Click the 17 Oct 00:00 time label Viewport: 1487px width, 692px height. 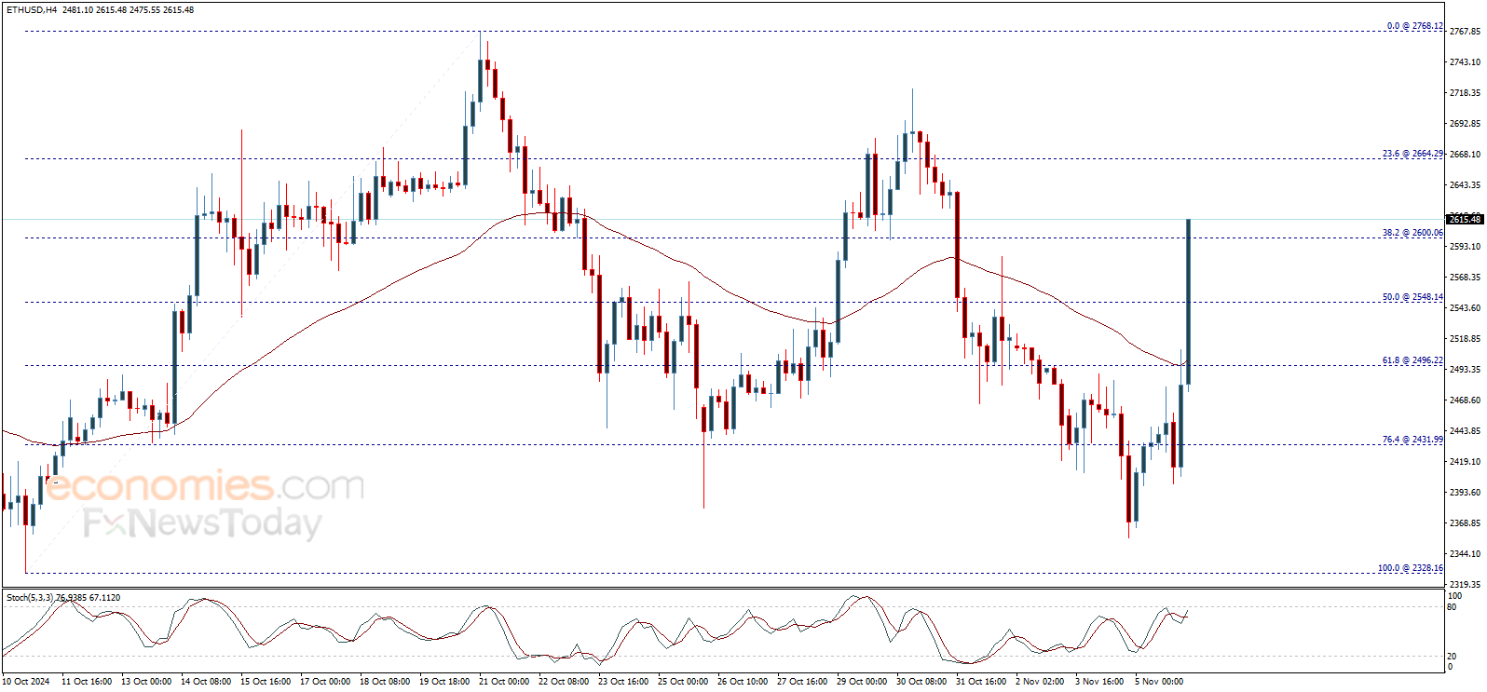pyautogui.click(x=325, y=682)
